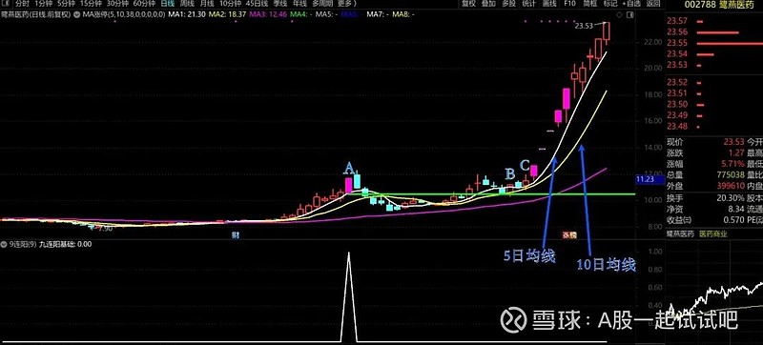Screen dimensions: 763x345
Task: Click the MA3: 12.46 value
Action: [267, 14]
